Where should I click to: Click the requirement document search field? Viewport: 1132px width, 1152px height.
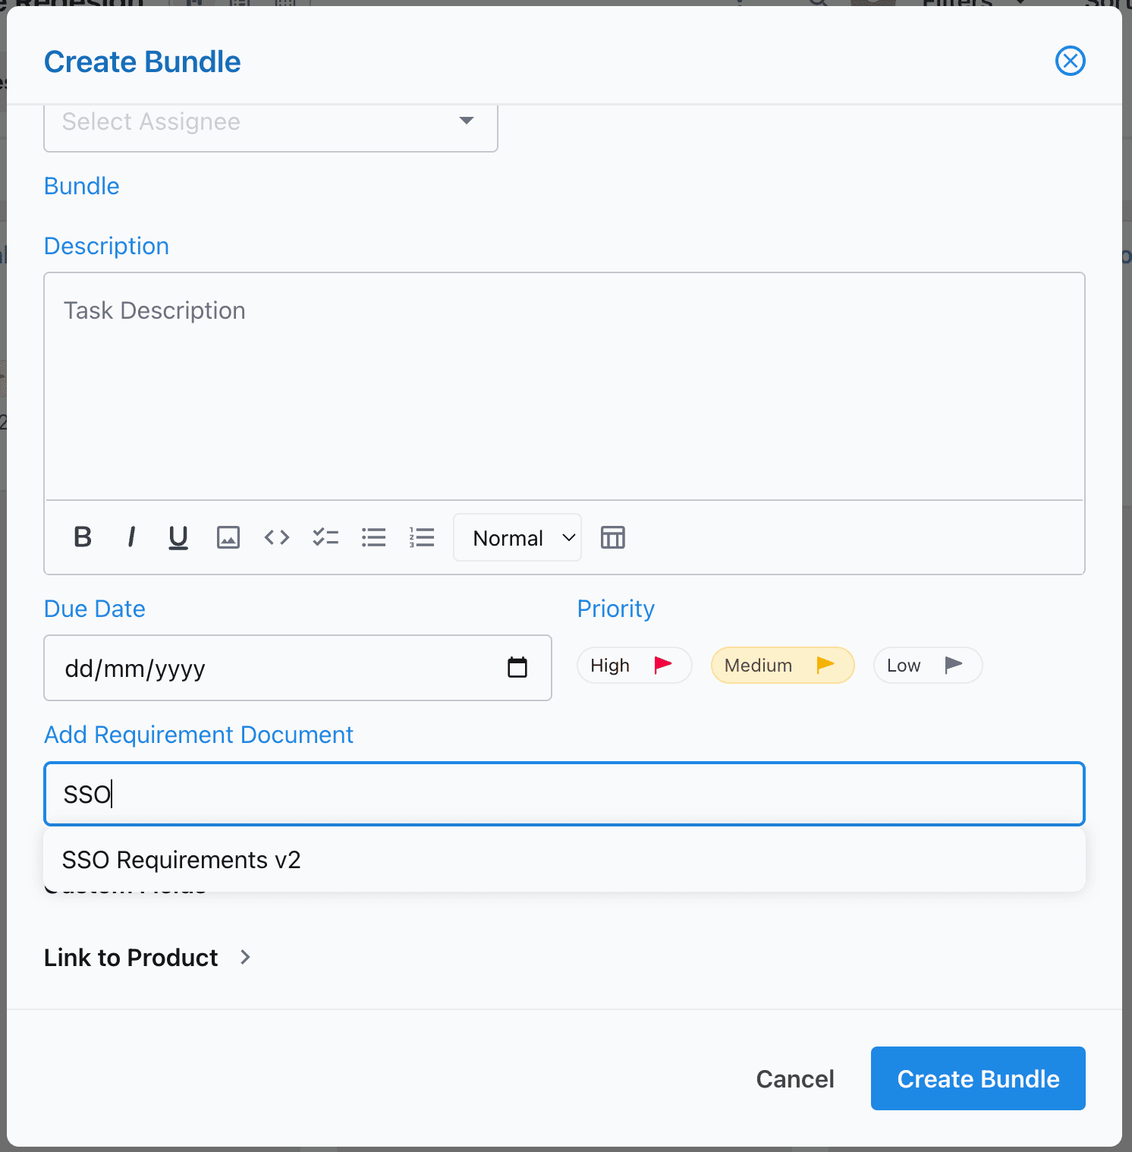pyautogui.click(x=564, y=794)
